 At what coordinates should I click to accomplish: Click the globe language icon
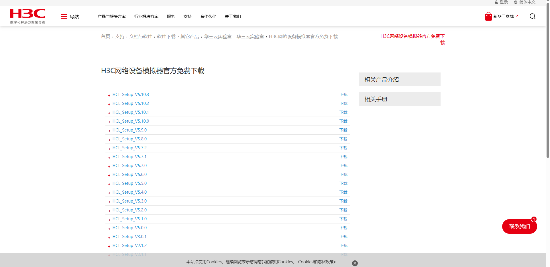[x=516, y=2]
